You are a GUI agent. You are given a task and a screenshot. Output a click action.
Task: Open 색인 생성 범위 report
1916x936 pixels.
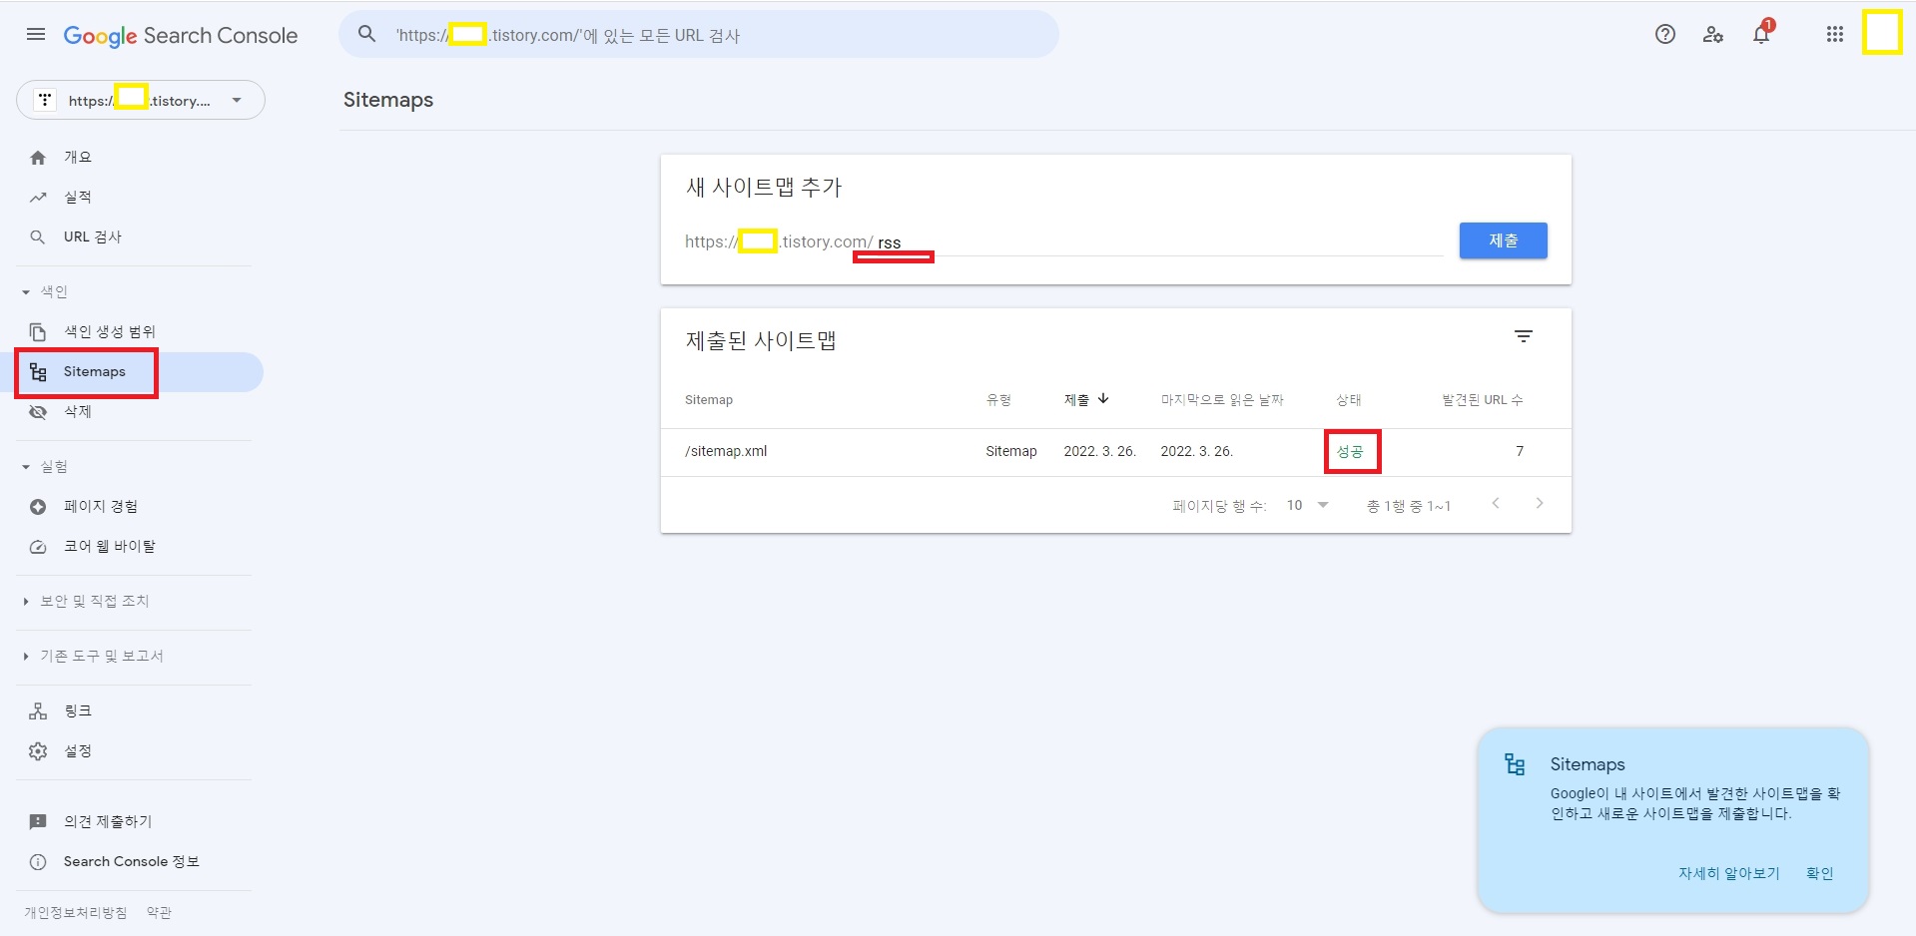tap(110, 332)
